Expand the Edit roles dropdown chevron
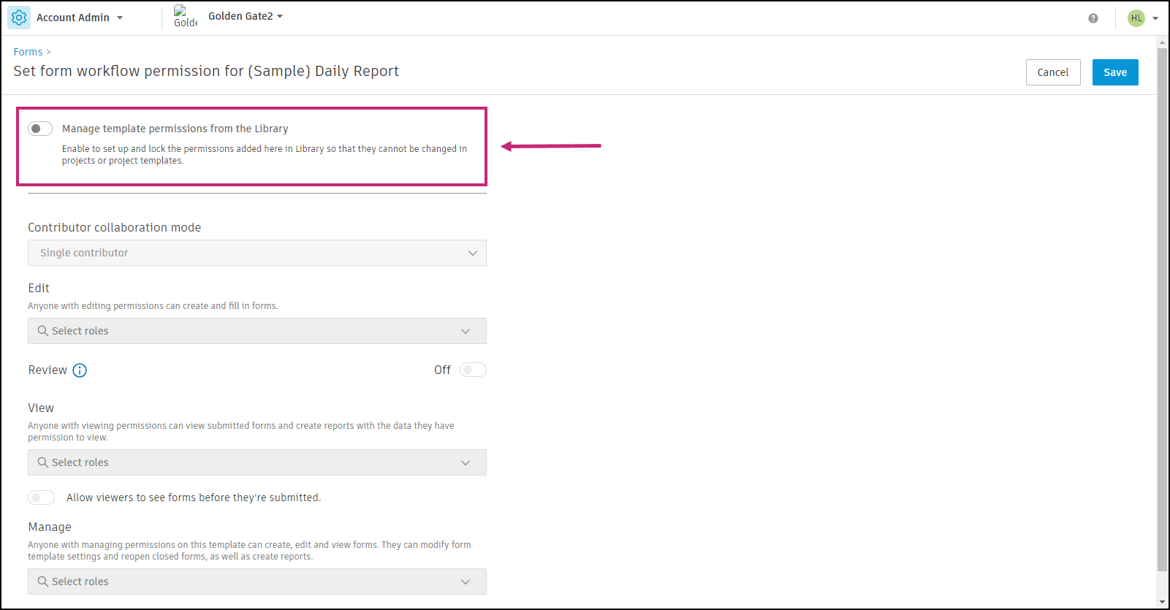This screenshot has height=610, width=1170. pos(466,331)
